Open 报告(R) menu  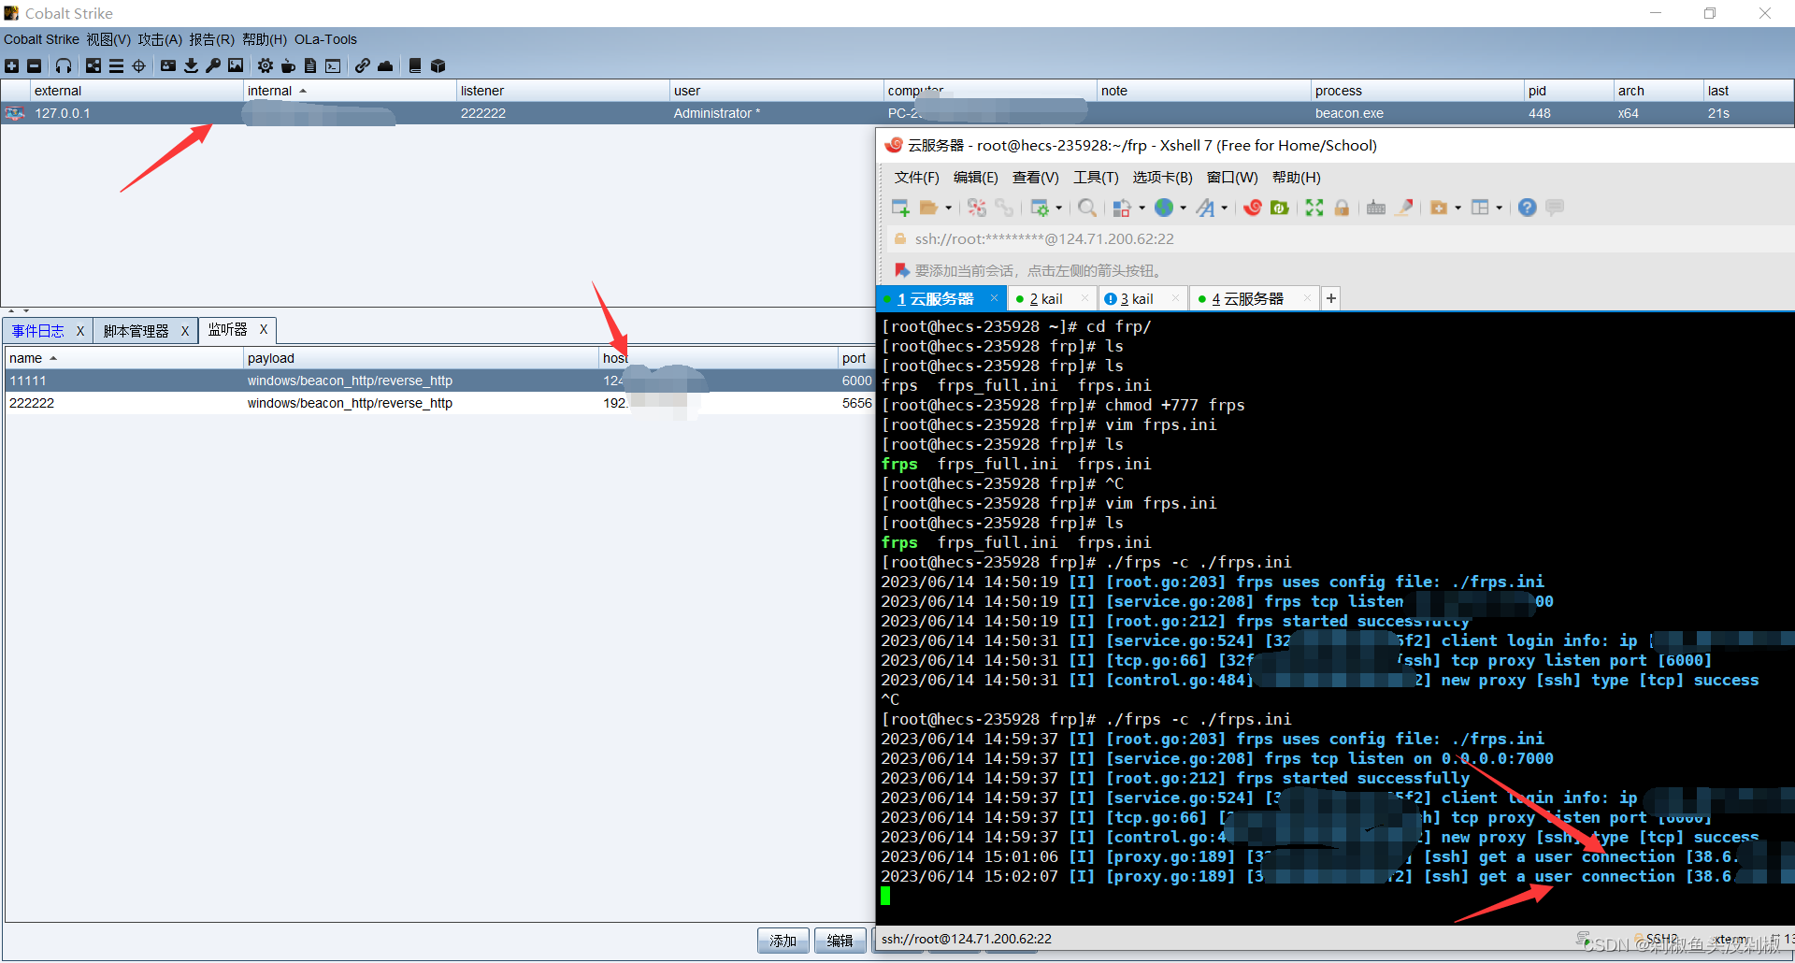tap(211, 39)
